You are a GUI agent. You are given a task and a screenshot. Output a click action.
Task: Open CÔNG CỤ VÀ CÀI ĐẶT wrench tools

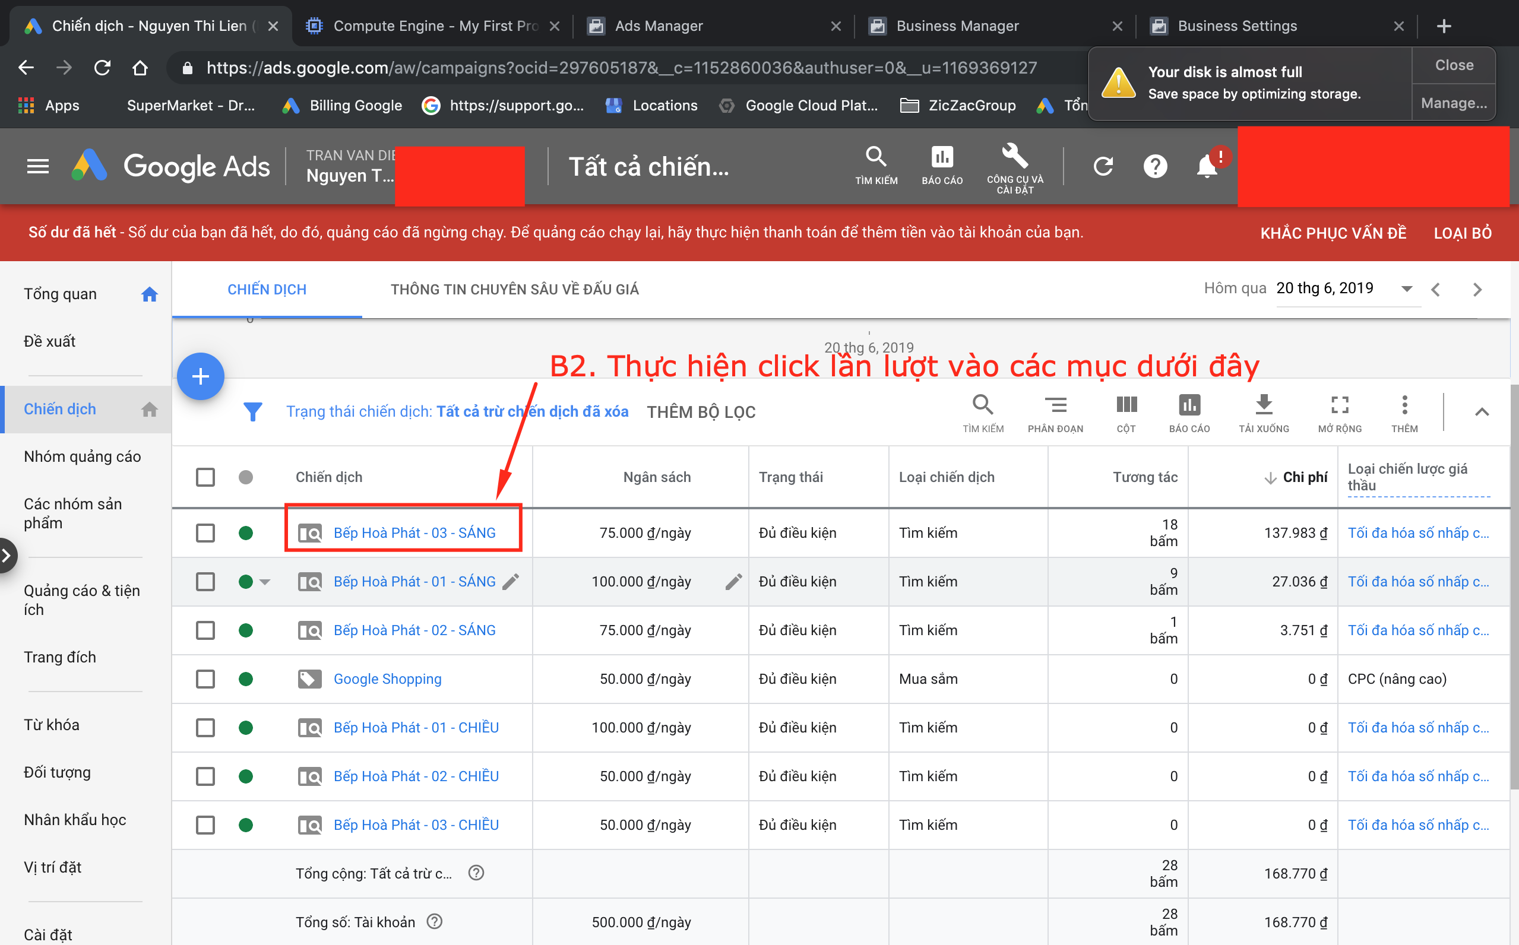1015,168
